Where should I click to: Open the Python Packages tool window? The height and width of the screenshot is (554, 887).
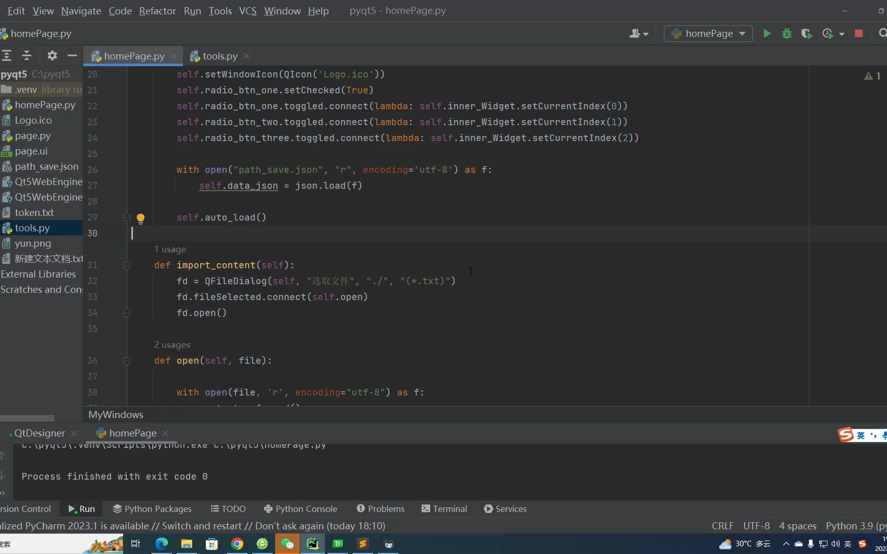[x=152, y=509]
